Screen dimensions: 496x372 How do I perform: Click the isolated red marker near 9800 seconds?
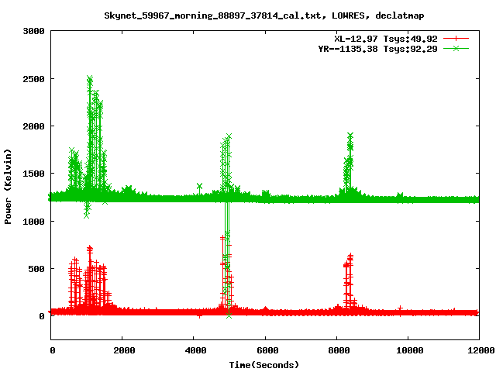coord(400,308)
